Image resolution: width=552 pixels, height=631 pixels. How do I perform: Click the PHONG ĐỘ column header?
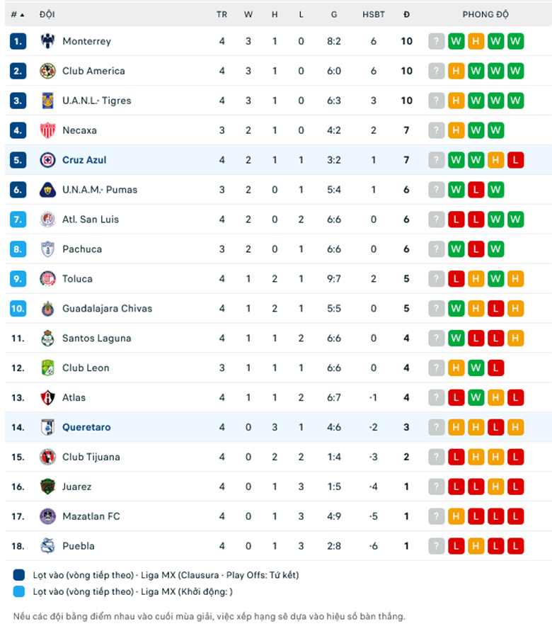point(485,14)
